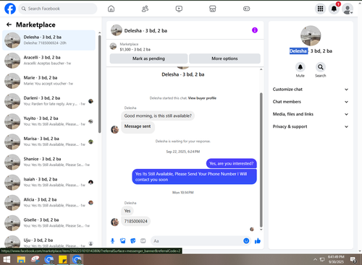Click the 7185006924 message bubble

pos(135,221)
